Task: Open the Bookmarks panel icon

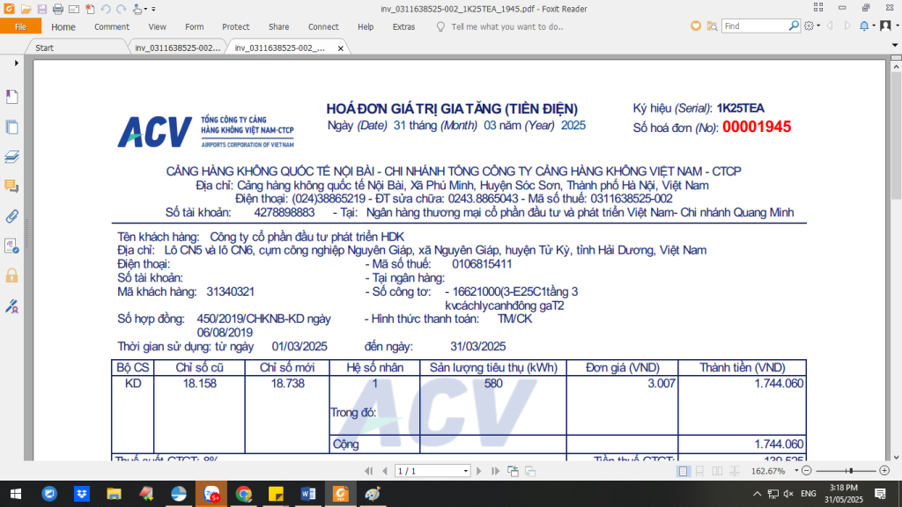Action: point(11,97)
